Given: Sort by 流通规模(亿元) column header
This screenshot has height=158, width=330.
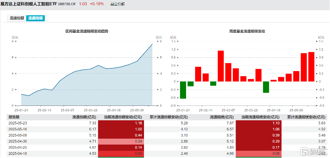Looking at the screenshot, I should tap(222, 117).
